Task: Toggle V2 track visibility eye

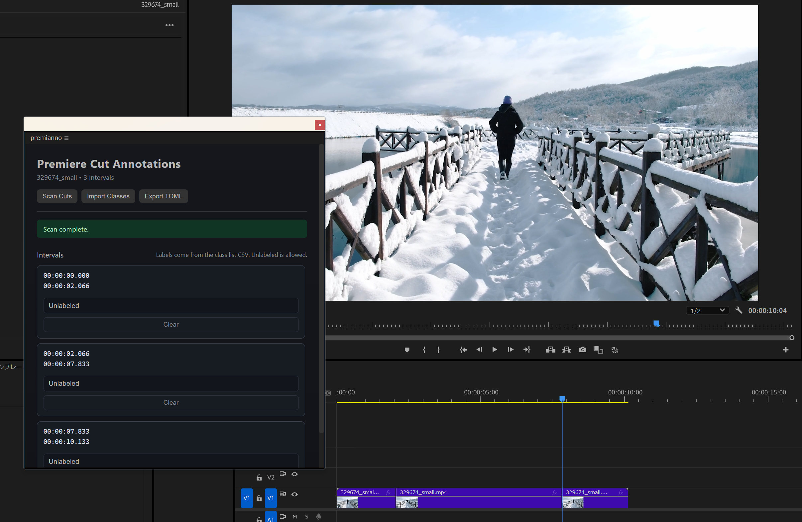Action: coord(294,474)
